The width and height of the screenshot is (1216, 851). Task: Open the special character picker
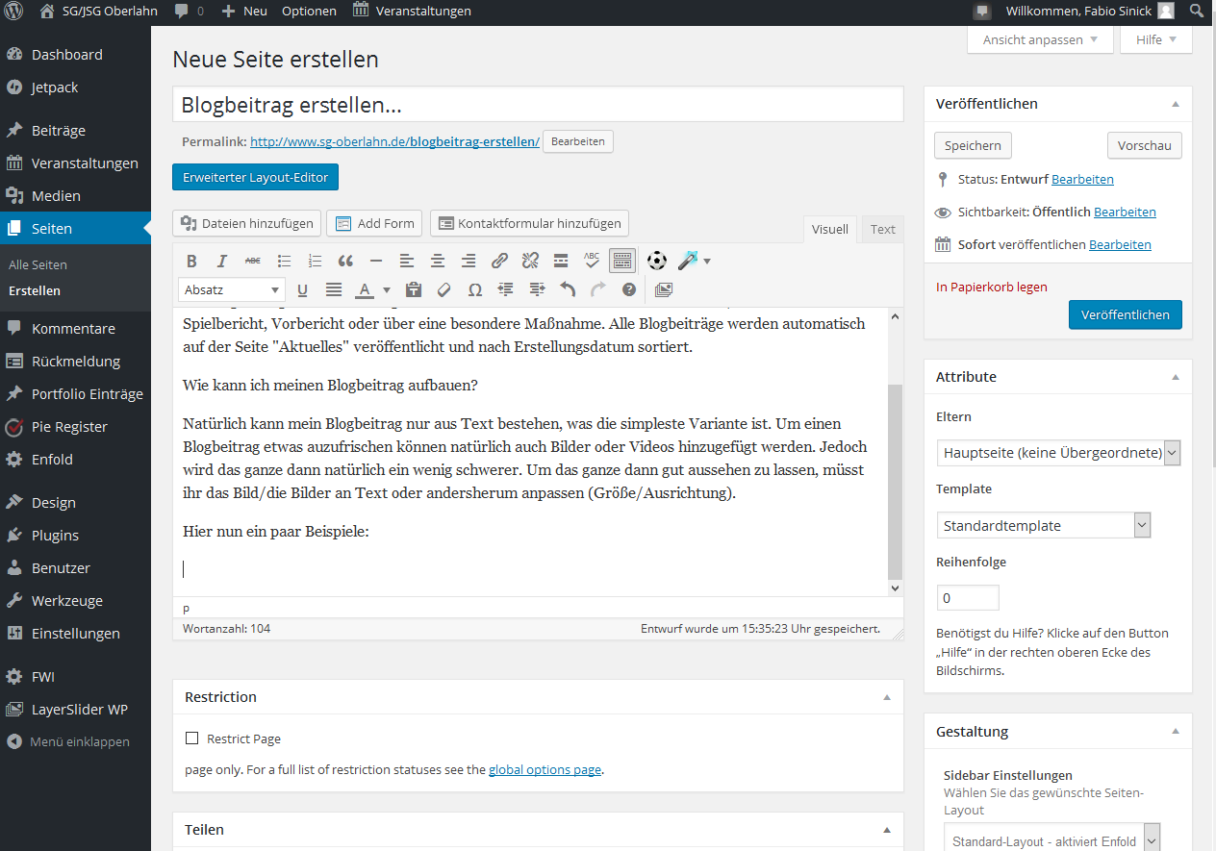click(474, 289)
